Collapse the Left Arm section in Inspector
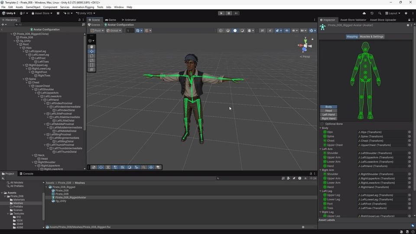The width and height of the screenshot is (416, 234). (x=321, y=149)
